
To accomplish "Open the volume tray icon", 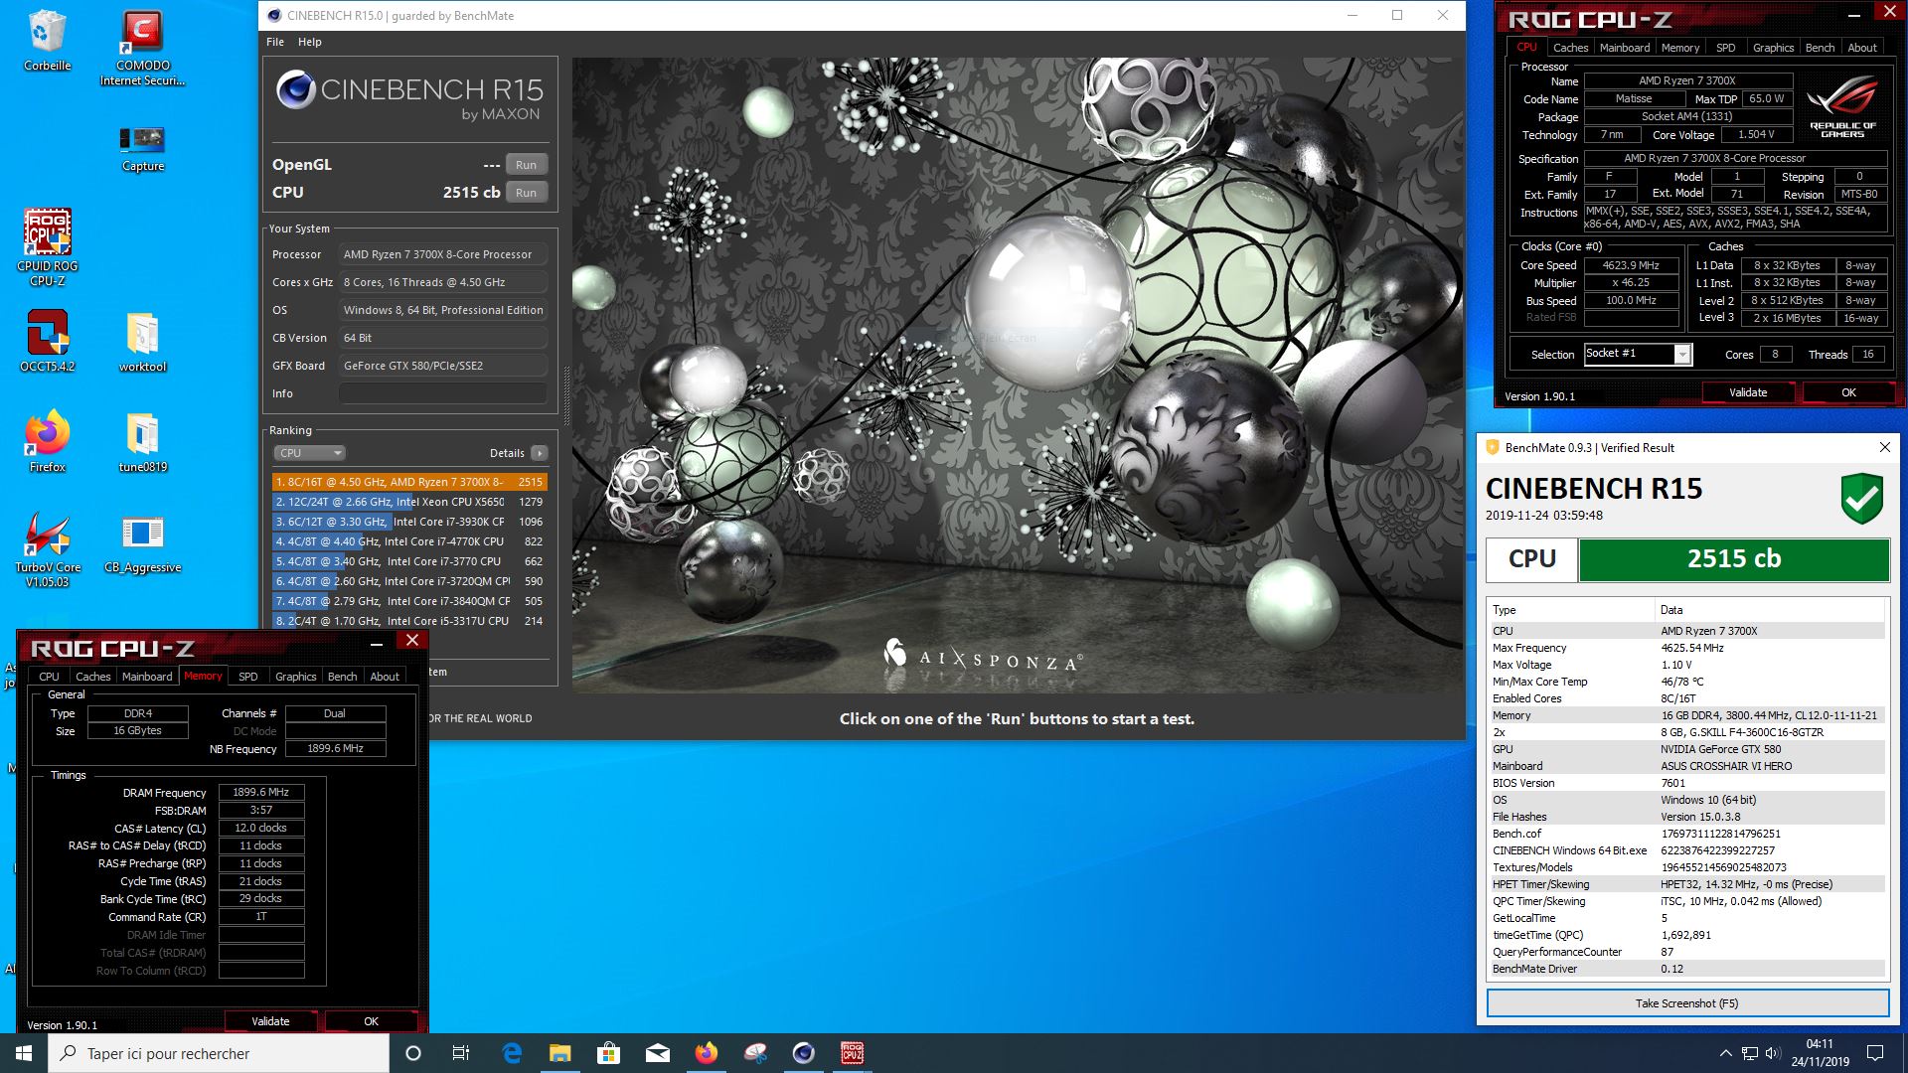I will 1773,1053.
